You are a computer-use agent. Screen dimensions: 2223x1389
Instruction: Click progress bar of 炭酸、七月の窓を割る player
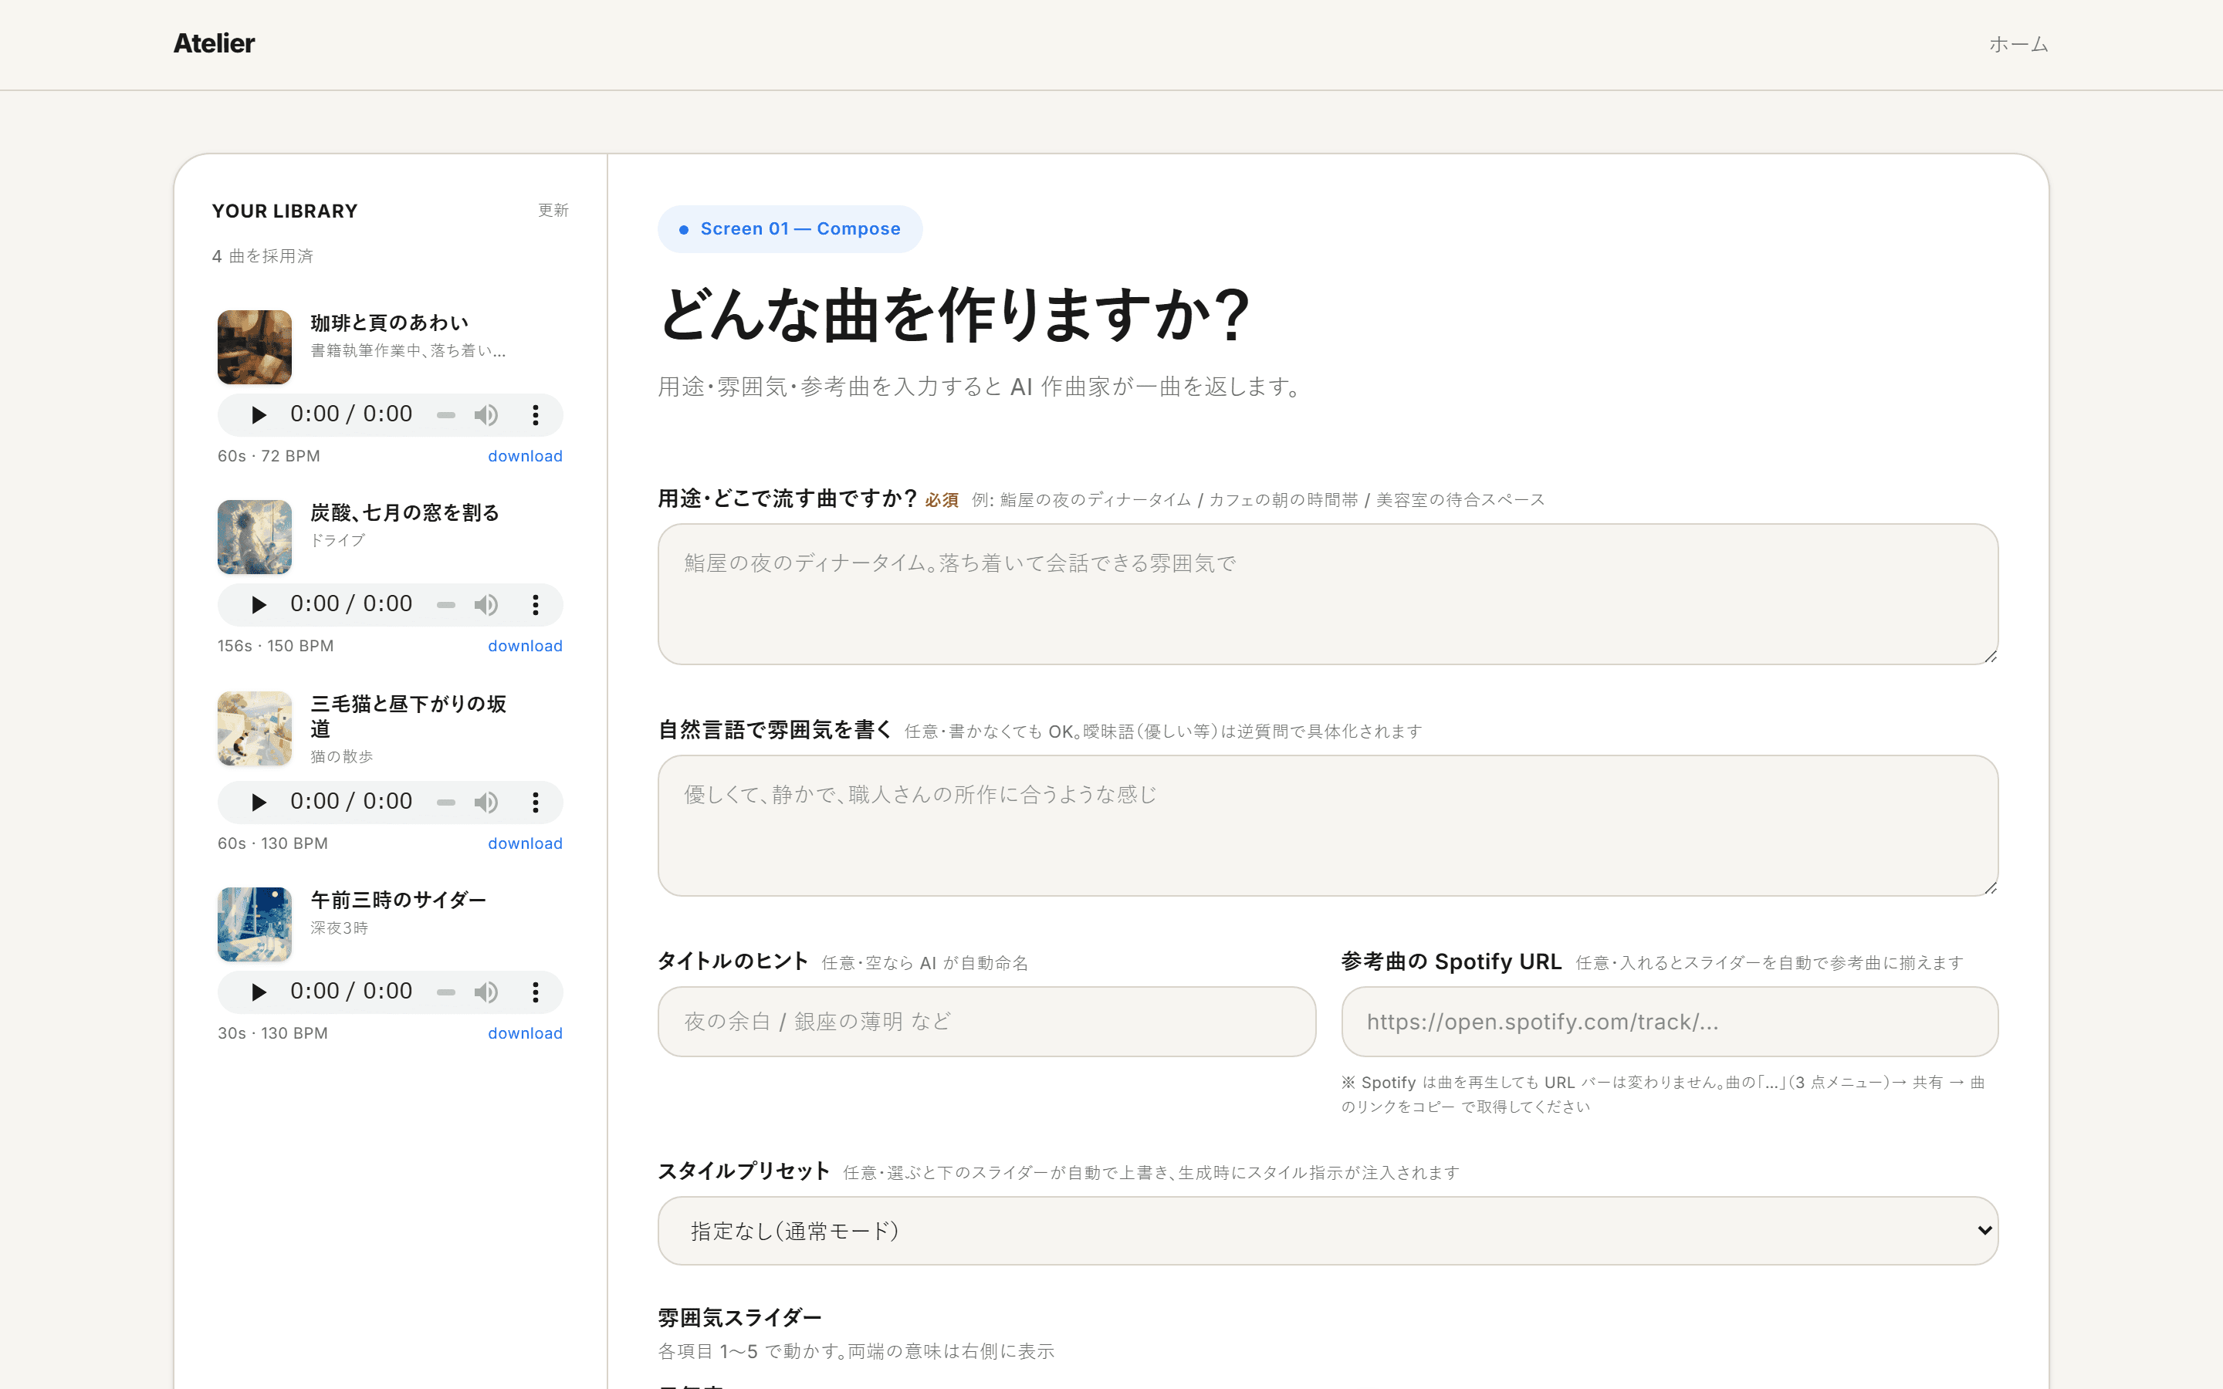click(x=445, y=604)
